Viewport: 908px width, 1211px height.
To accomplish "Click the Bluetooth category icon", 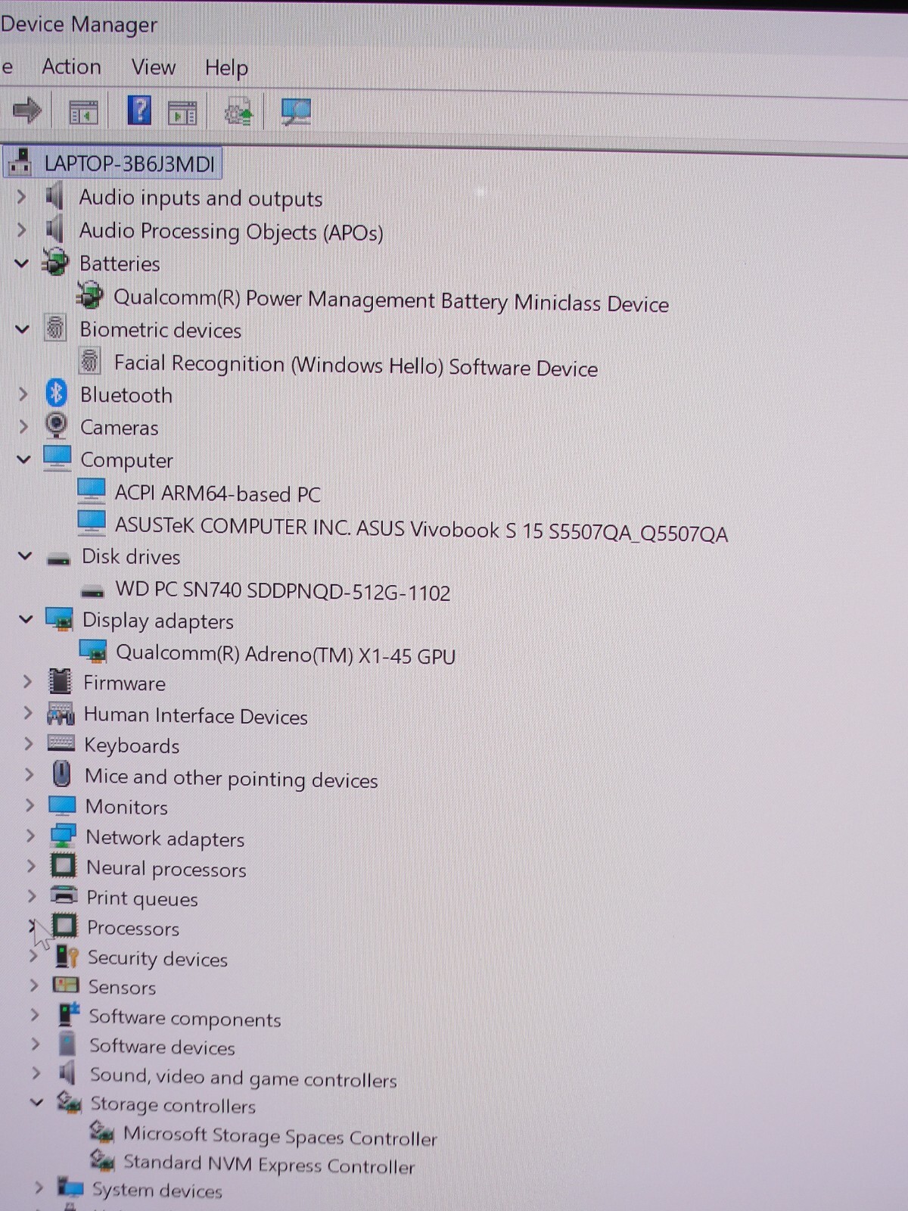I will [57, 393].
